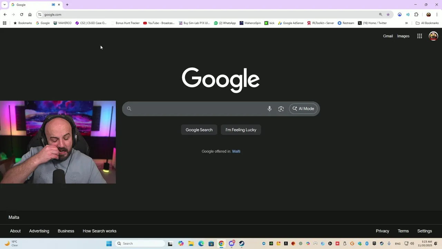Click the zoom magnifier icon in address bar
The height and width of the screenshot is (249, 442).
381,15
